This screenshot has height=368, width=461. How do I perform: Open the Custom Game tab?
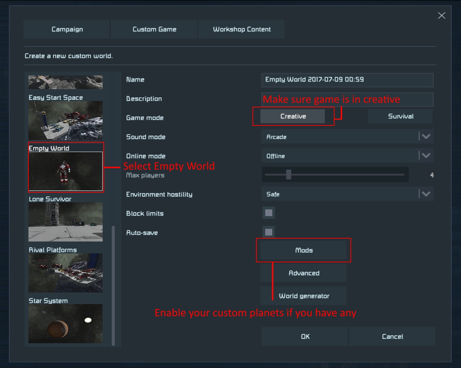click(x=154, y=29)
